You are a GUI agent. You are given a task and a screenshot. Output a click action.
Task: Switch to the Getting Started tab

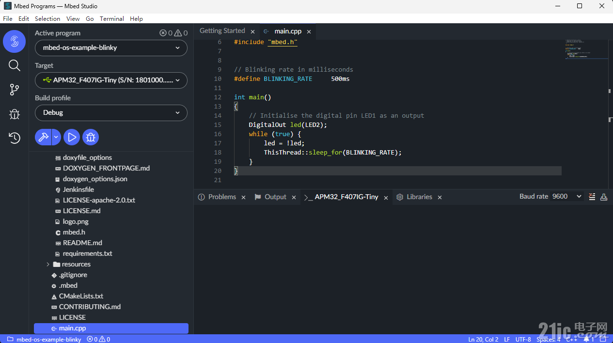(222, 31)
